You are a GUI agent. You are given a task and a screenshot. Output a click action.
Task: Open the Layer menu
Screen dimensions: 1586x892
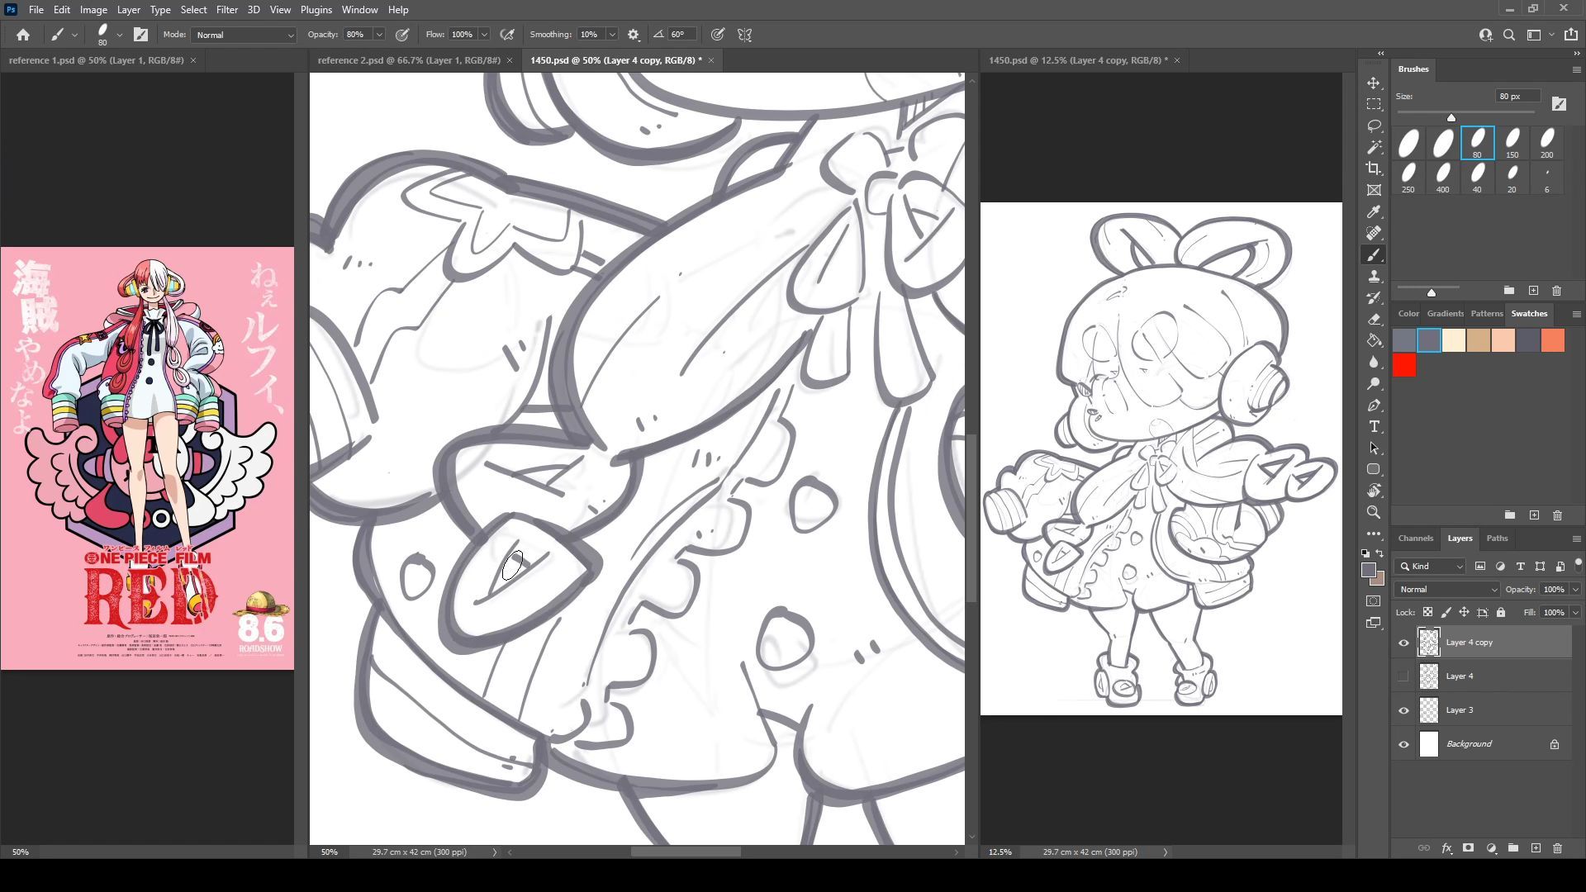pos(128,10)
